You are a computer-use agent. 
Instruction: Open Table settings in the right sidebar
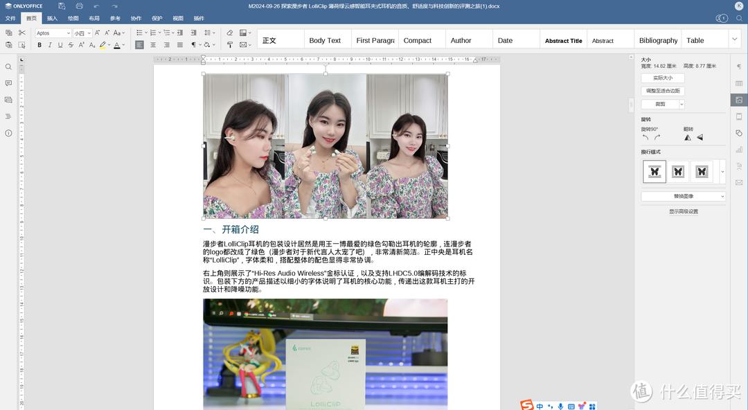tap(738, 82)
